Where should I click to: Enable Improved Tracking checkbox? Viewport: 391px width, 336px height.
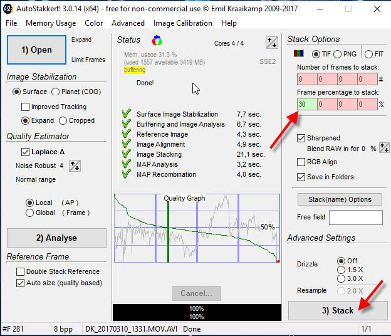point(26,107)
